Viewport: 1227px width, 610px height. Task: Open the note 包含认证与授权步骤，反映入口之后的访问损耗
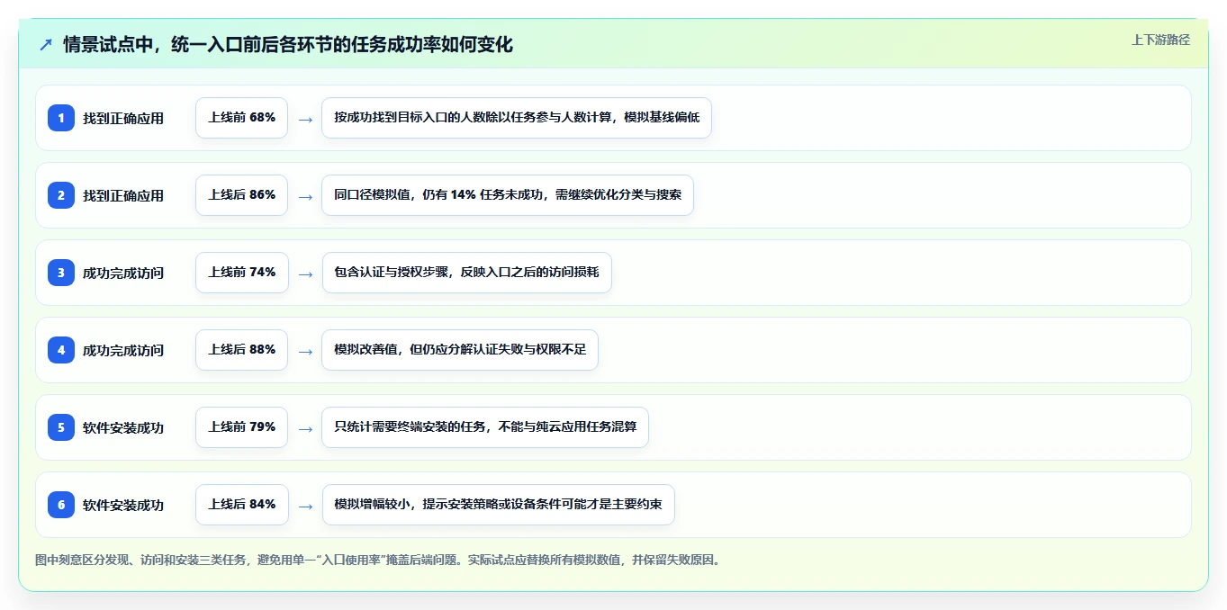[x=466, y=273]
